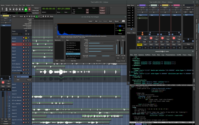199x125 pixels.
Task: Click Audio 1 name button in mixer
Action: pyautogui.click(x=154, y=8)
